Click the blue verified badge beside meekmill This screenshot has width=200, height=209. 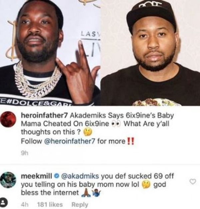(x=56, y=176)
